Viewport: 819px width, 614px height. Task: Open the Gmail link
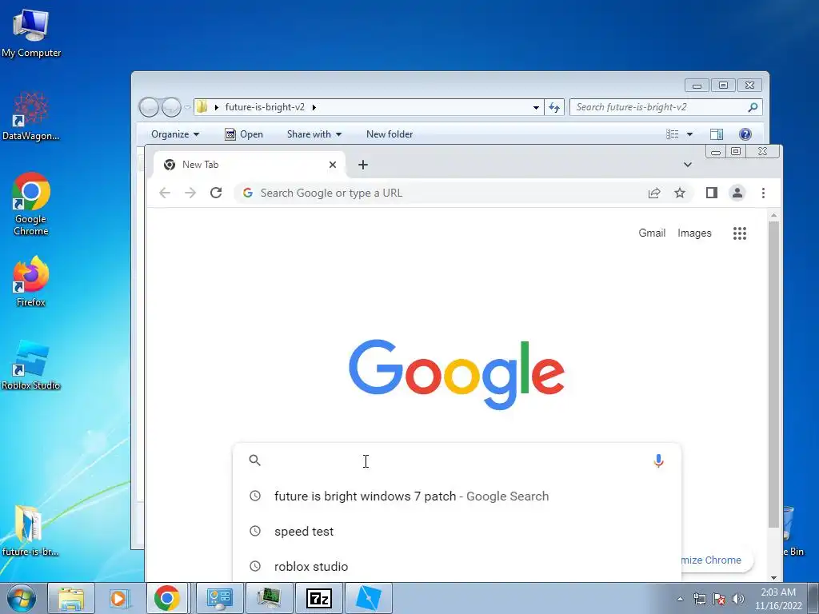coord(652,233)
